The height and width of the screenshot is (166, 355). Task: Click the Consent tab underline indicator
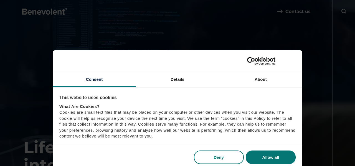click(94, 87)
